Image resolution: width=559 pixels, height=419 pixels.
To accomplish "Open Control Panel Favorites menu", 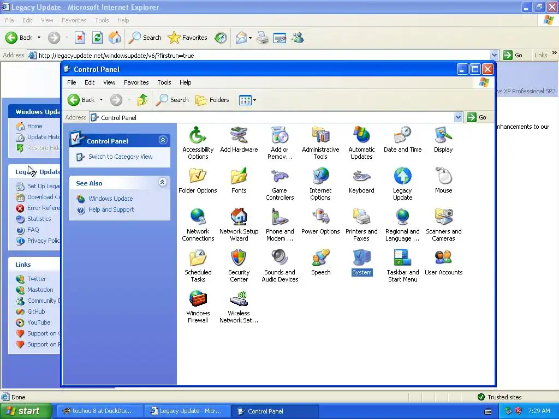I will [136, 82].
